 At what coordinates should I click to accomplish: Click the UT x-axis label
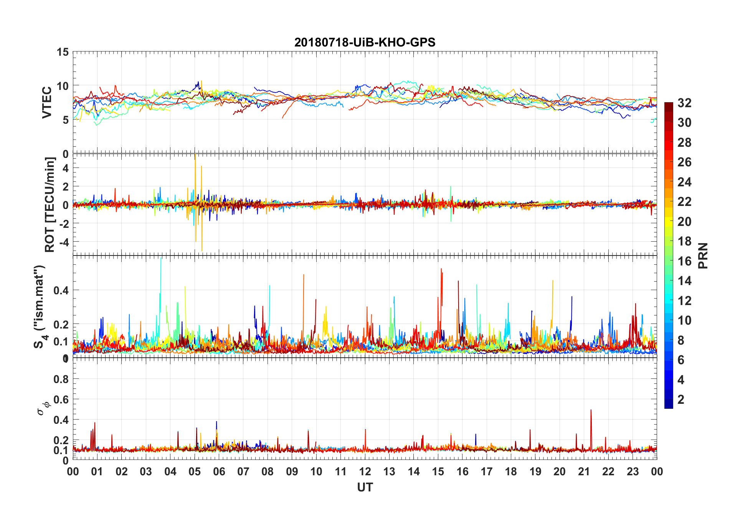(x=365, y=487)
